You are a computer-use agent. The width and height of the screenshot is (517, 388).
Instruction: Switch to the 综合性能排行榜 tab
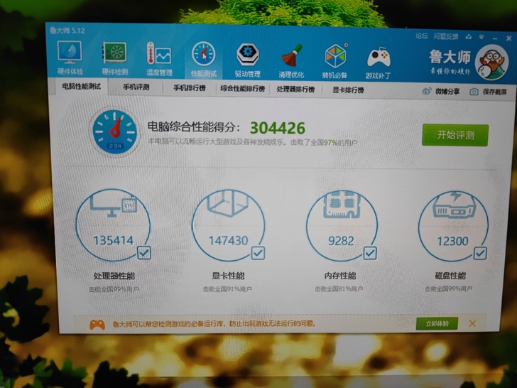[x=243, y=88]
